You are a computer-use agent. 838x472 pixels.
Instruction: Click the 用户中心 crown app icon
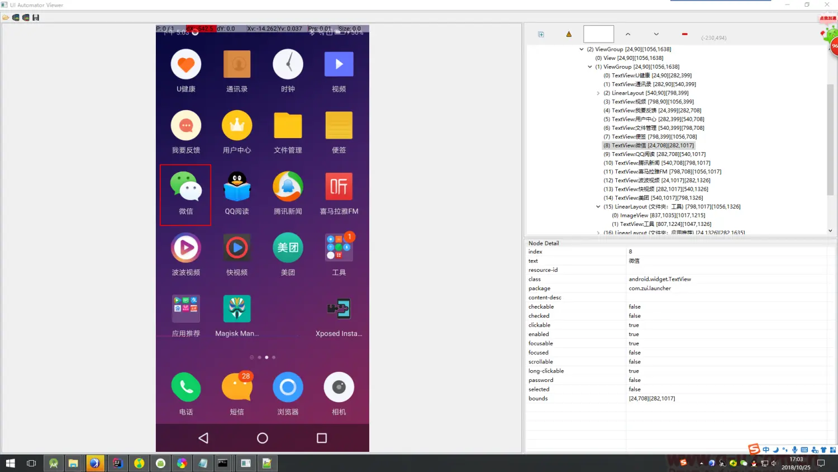click(237, 125)
